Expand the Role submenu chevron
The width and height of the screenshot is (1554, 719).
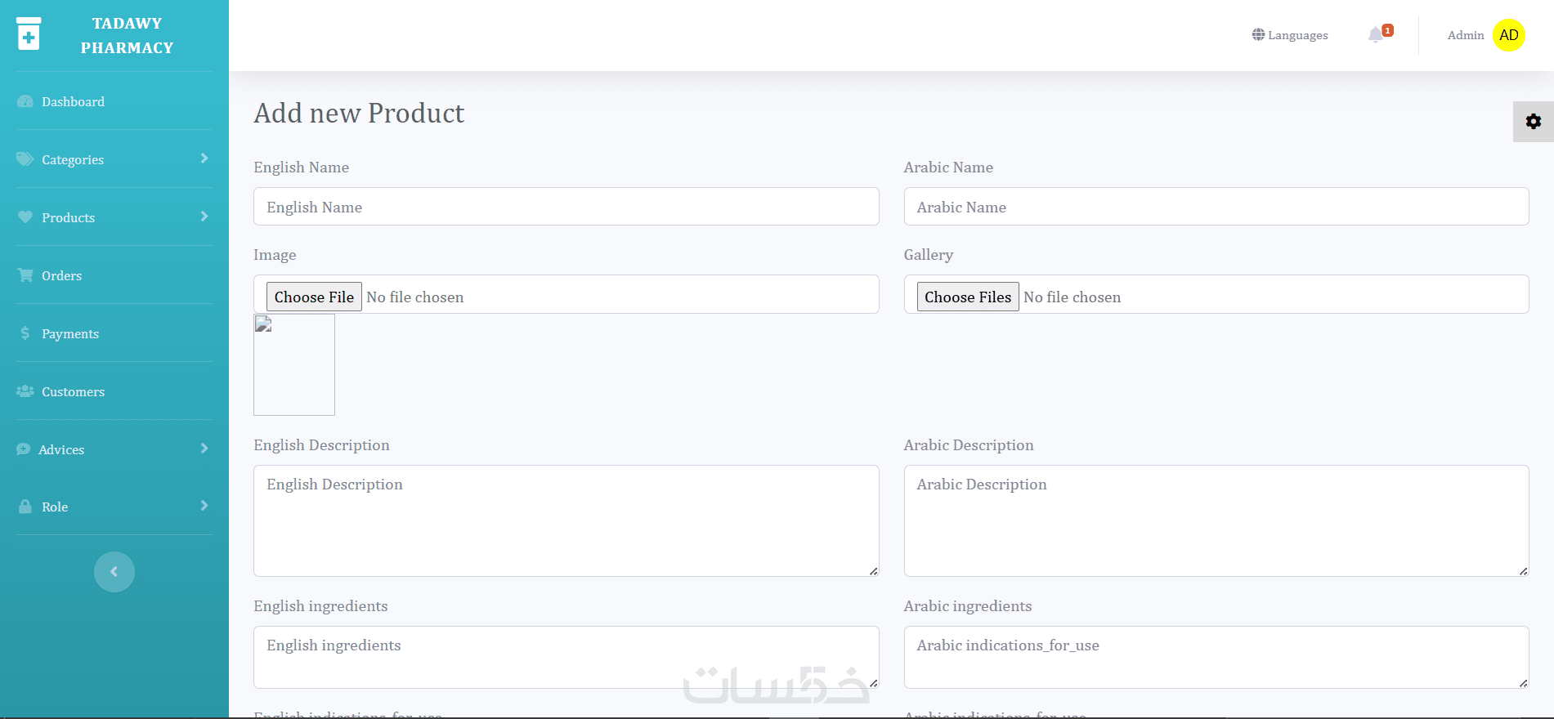[204, 506]
